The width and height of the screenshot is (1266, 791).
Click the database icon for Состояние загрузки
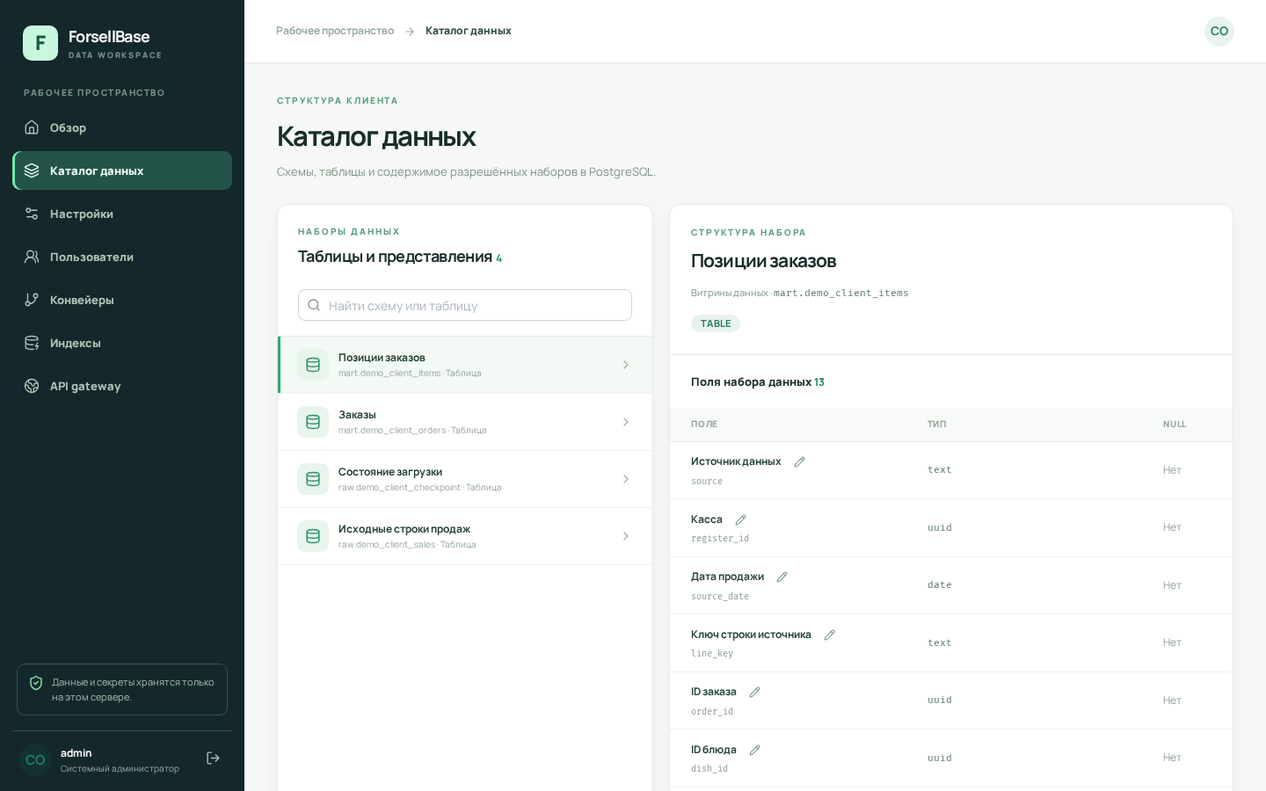click(x=313, y=479)
